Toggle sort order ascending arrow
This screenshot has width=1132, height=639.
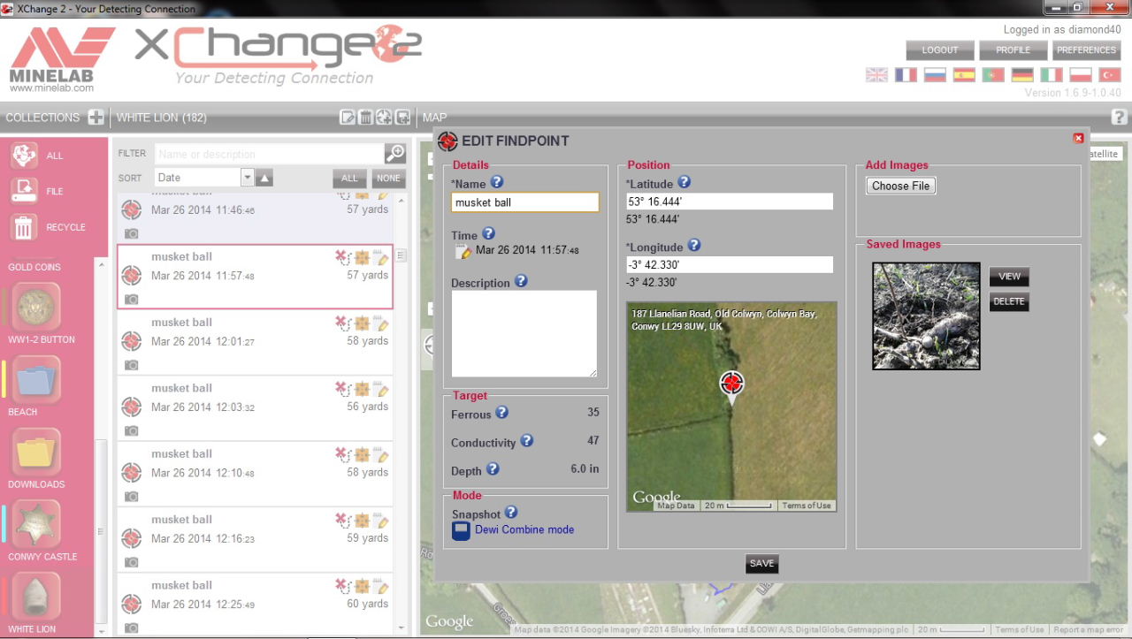264,178
